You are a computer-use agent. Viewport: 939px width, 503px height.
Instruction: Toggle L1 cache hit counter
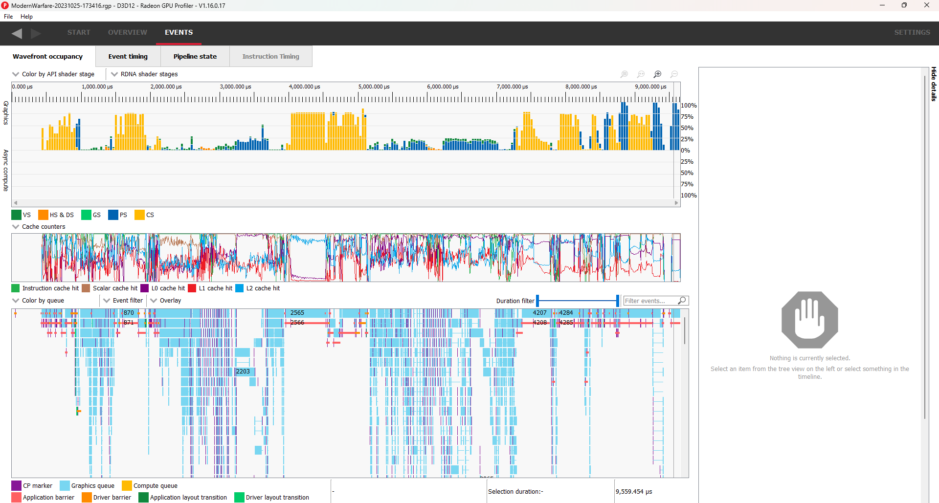click(192, 288)
